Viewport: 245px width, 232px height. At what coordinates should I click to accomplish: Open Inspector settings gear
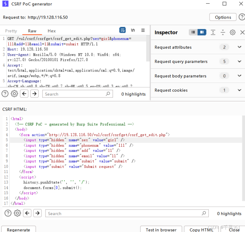pyautogui.click(x=233, y=33)
